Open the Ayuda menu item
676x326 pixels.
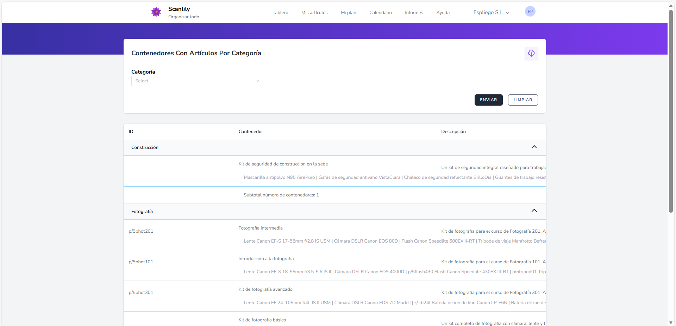point(443,13)
